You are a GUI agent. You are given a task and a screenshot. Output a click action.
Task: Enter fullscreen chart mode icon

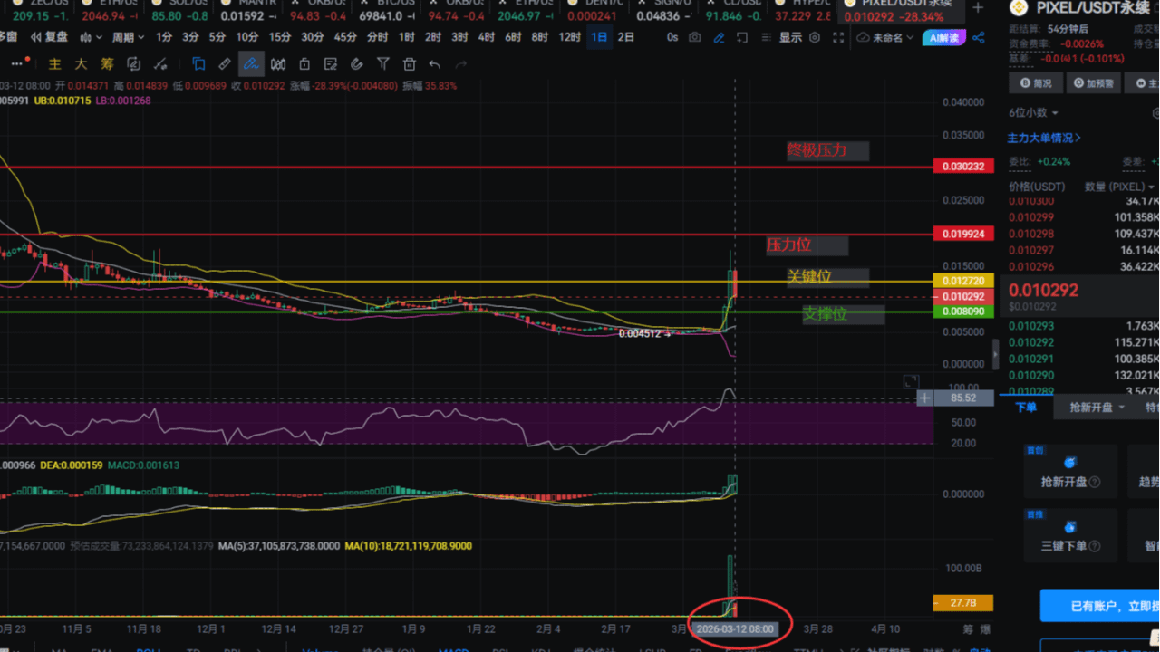pyautogui.click(x=836, y=37)
